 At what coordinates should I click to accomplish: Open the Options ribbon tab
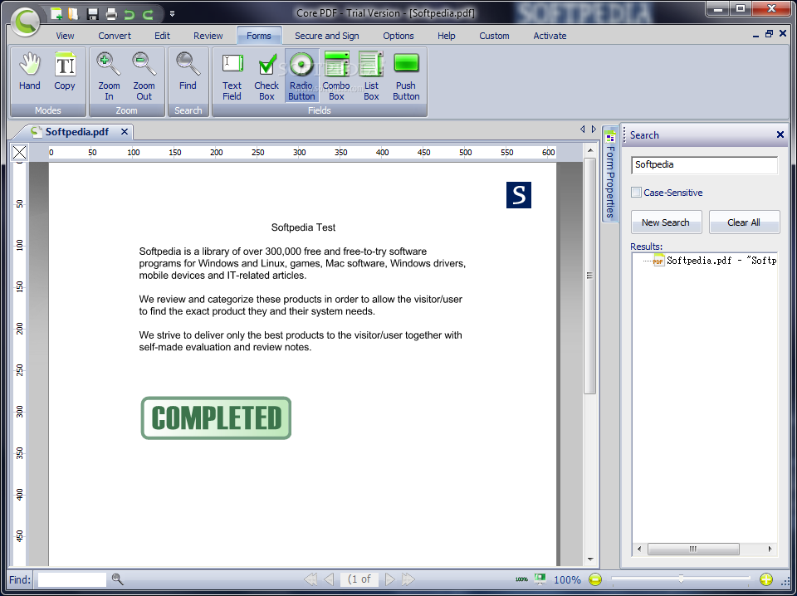398,36
